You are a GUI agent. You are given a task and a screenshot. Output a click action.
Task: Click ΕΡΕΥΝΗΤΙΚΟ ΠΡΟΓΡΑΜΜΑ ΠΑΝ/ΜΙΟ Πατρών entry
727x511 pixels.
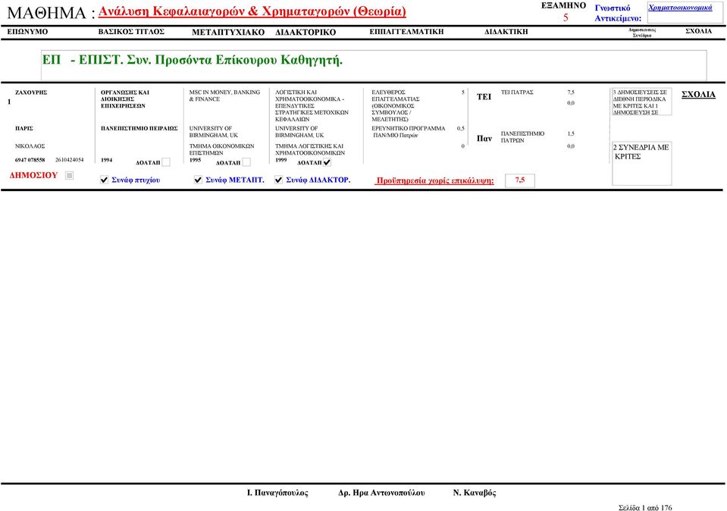(408, 132)
